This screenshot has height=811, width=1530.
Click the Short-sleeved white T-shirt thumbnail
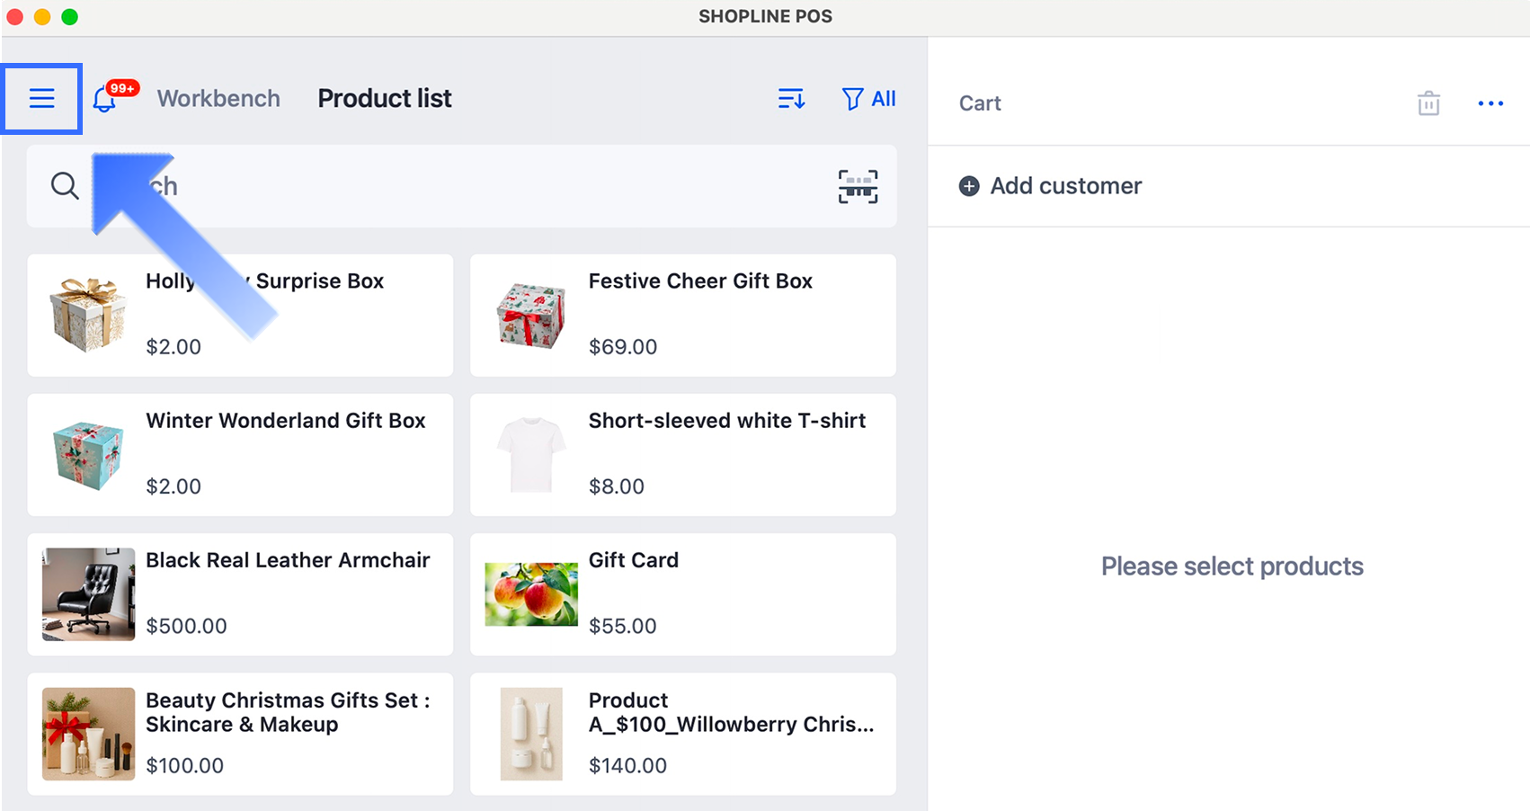click(531, 454)
